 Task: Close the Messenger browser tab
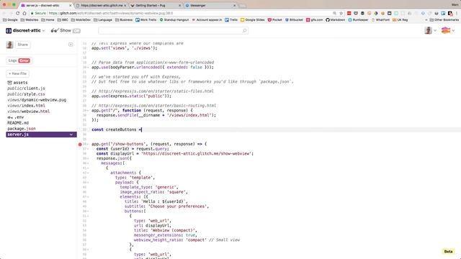click(x=234, y=5)
